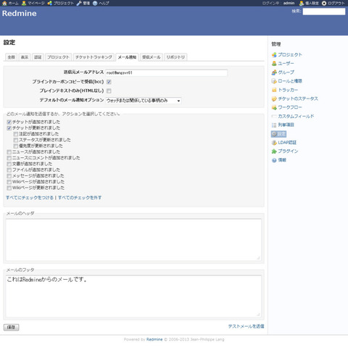Click sidebar トラッカー icon
The height and width of the screenshot is (350, 348).
point(274,90)
